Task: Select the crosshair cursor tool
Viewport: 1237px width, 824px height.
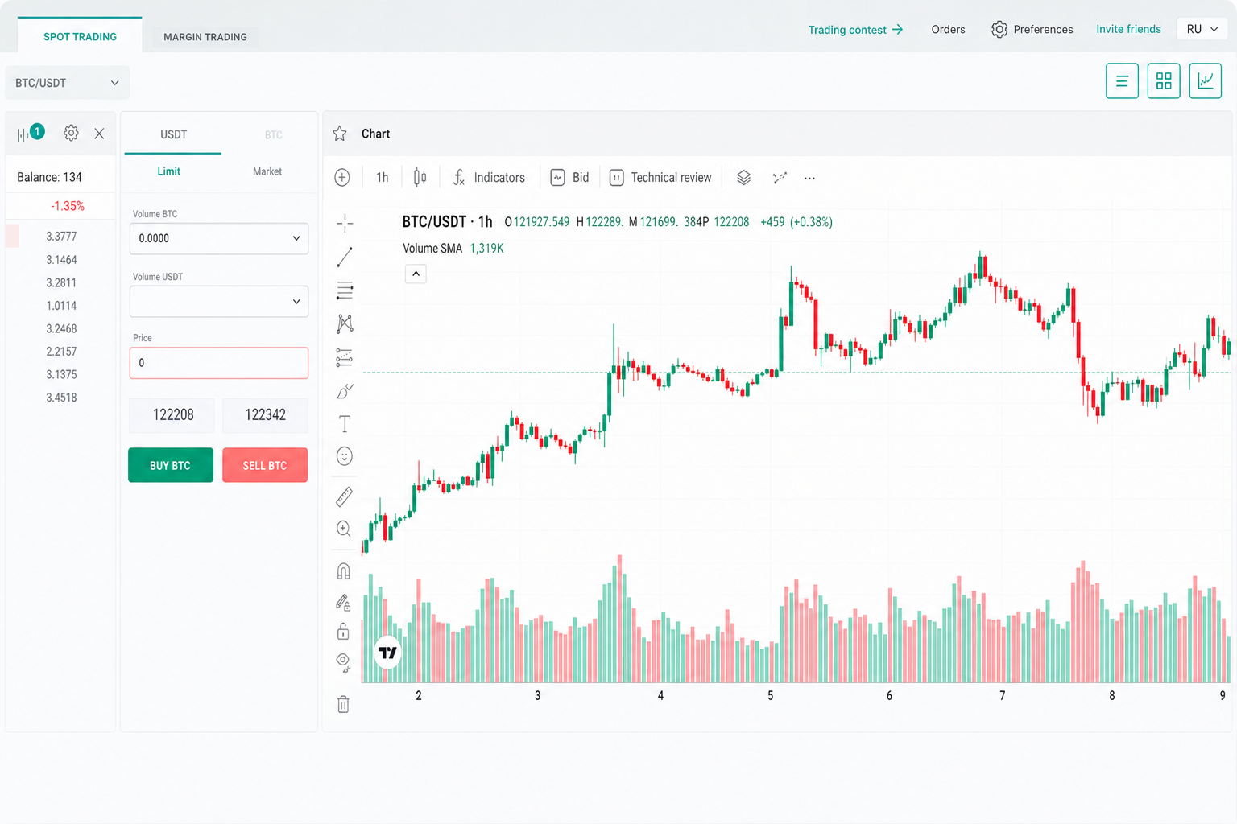Action: tap(345, 223)
